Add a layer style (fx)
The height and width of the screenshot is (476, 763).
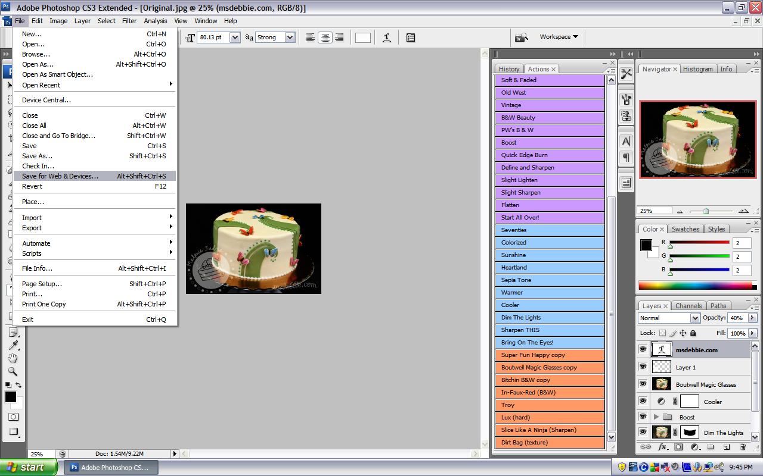[x=662, y=447]
